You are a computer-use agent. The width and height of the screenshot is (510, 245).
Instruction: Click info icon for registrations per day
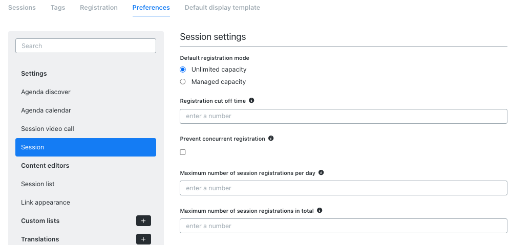pyautogui.click(x=321, y=172)
